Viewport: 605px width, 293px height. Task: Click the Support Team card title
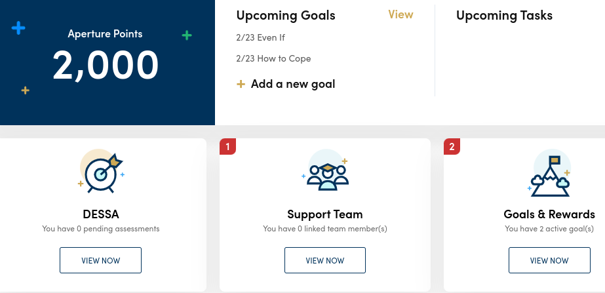coord(324,214)
